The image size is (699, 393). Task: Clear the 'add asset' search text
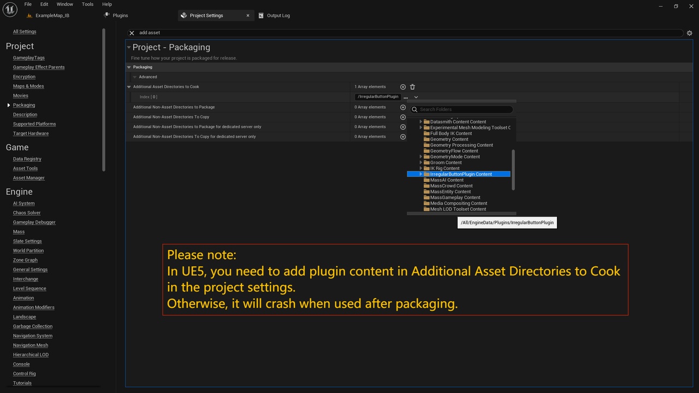click(132, 33)
